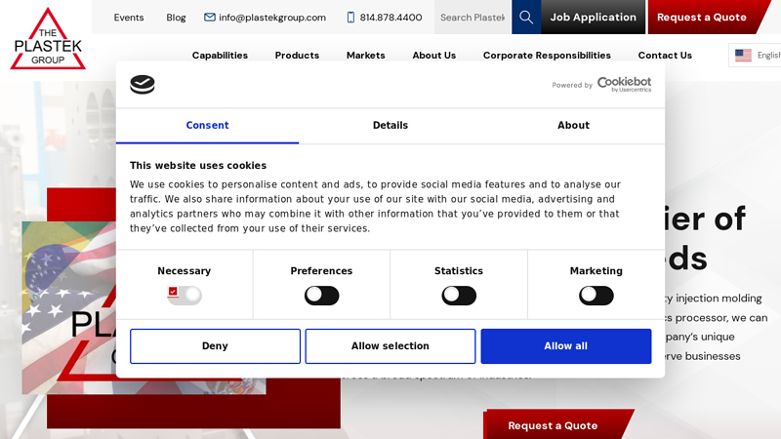Screen dimensions: 781x439
Task: Open the Markets menu
Action: (365, 56)
